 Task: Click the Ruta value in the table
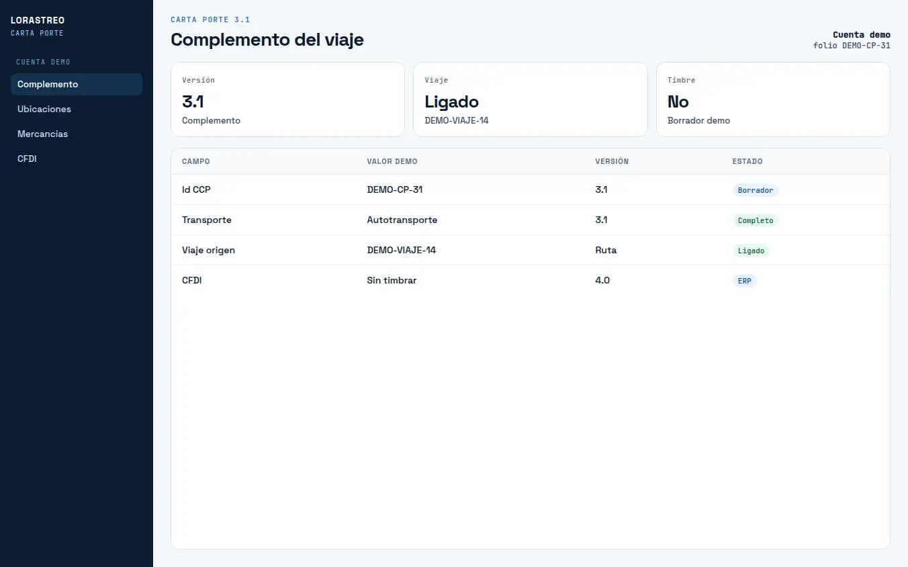(x=606, y=251)
